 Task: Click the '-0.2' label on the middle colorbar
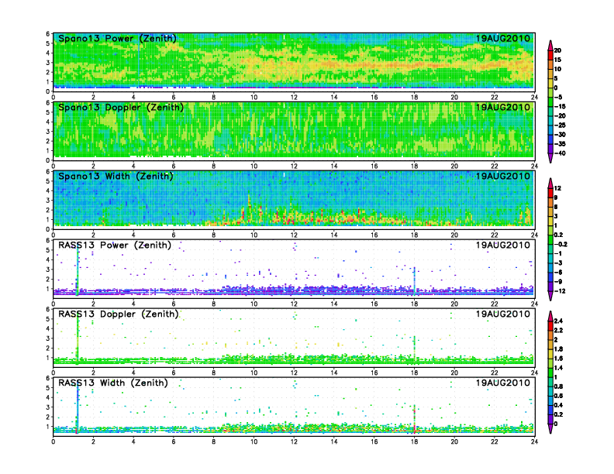pos(561,245)
